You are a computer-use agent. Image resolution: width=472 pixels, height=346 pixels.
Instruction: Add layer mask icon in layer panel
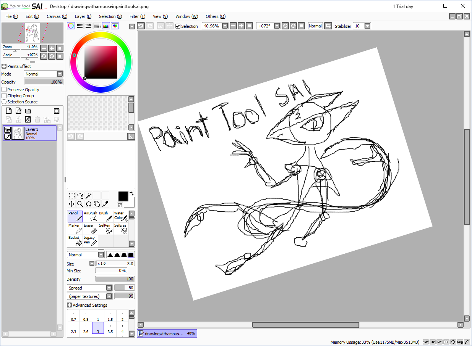point(57,111)
